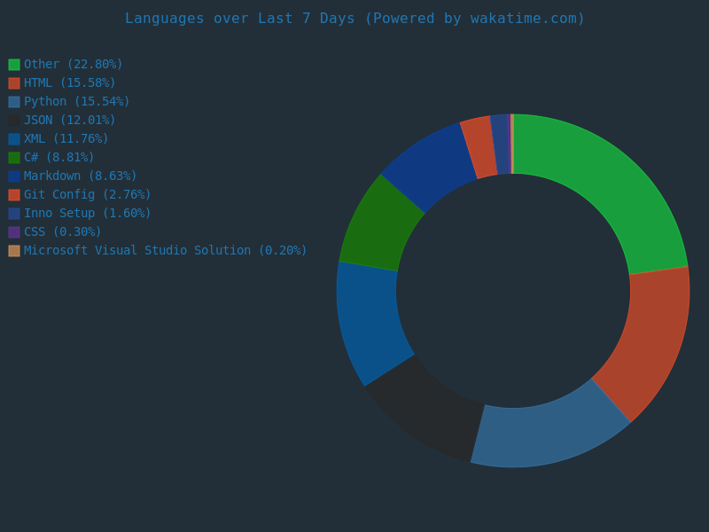Click the Inno Setup (1.60%) legend label
The height and width of the screenshot is (532, 709).
(x=87, y=214)
